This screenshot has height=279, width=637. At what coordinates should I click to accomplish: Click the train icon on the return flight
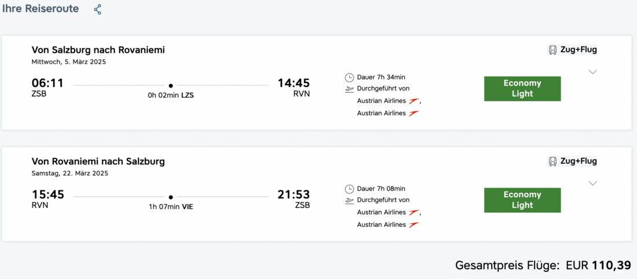point(553,161)
